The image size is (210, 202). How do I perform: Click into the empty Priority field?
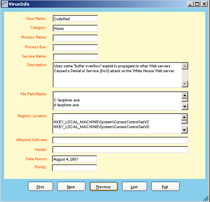pyautogui.click(x=75, y=168)
